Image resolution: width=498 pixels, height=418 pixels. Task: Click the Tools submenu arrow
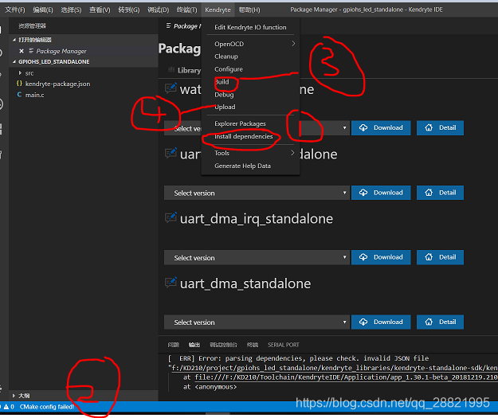292,153
